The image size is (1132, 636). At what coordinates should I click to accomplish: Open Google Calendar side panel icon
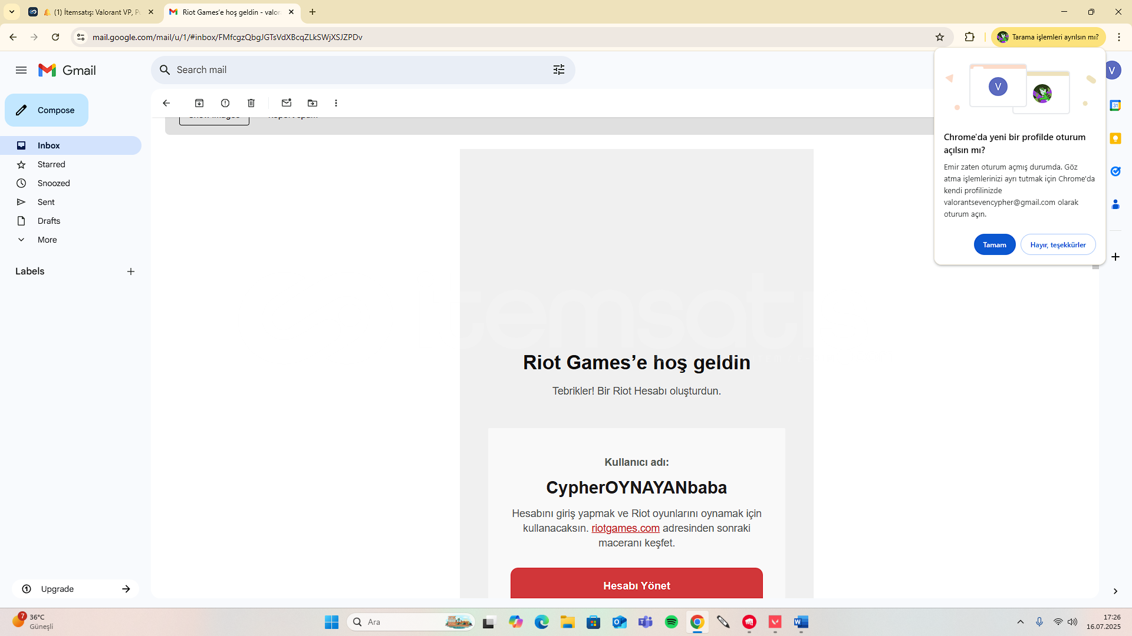click(x=1115, y=105)
